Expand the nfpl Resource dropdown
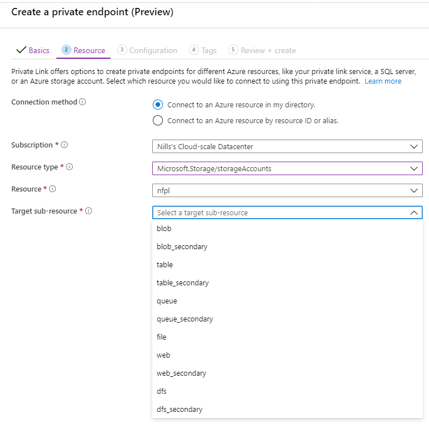Screen dimensions: 429x426 coord(288,190)
